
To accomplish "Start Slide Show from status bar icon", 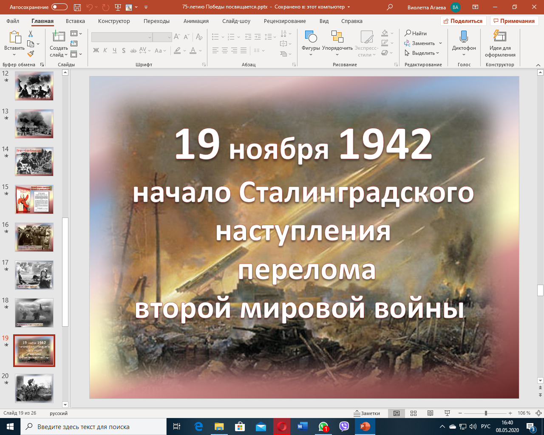I will [x=447, y=413].
